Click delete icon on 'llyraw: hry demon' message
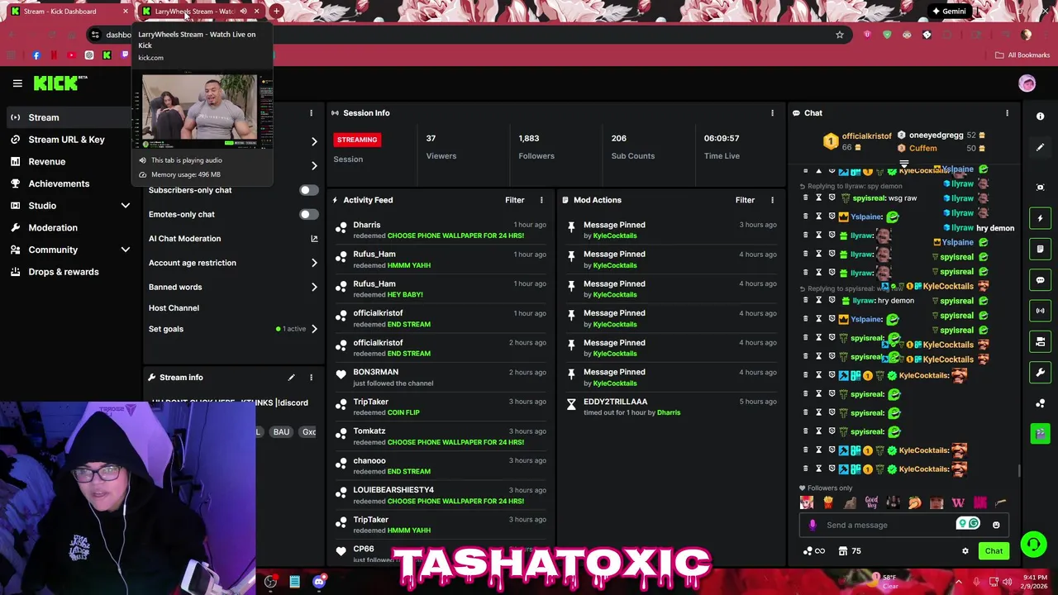The width and height of the screenshot is (1058, 595). (806, 301)
